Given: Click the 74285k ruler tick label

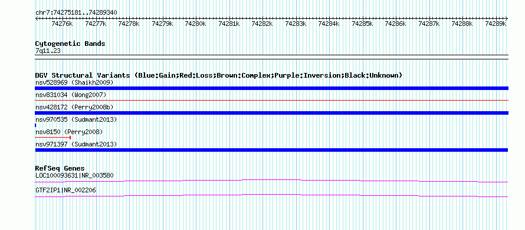Looking at the screenshot, I should (x=362, y=24).
